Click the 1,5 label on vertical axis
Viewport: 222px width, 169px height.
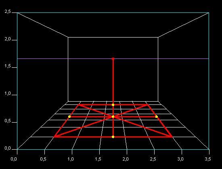[x=8, y=66]
